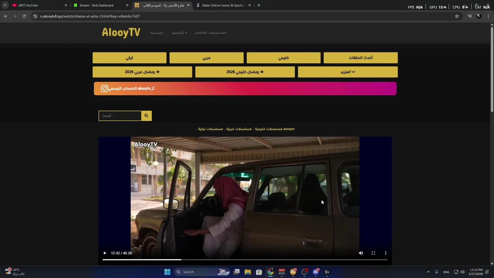The height and width of the screenshot is (278, 494).
Task: Open Task View from the taskbar
Action: pos(237,272)
